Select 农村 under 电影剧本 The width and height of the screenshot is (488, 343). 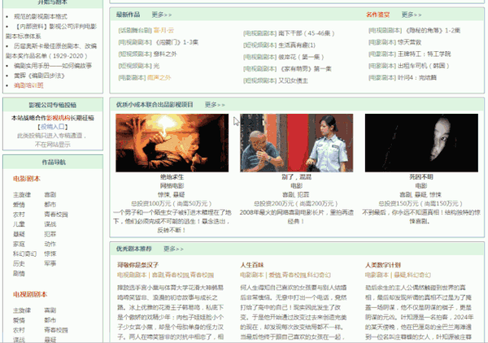(x=19, y=215)
